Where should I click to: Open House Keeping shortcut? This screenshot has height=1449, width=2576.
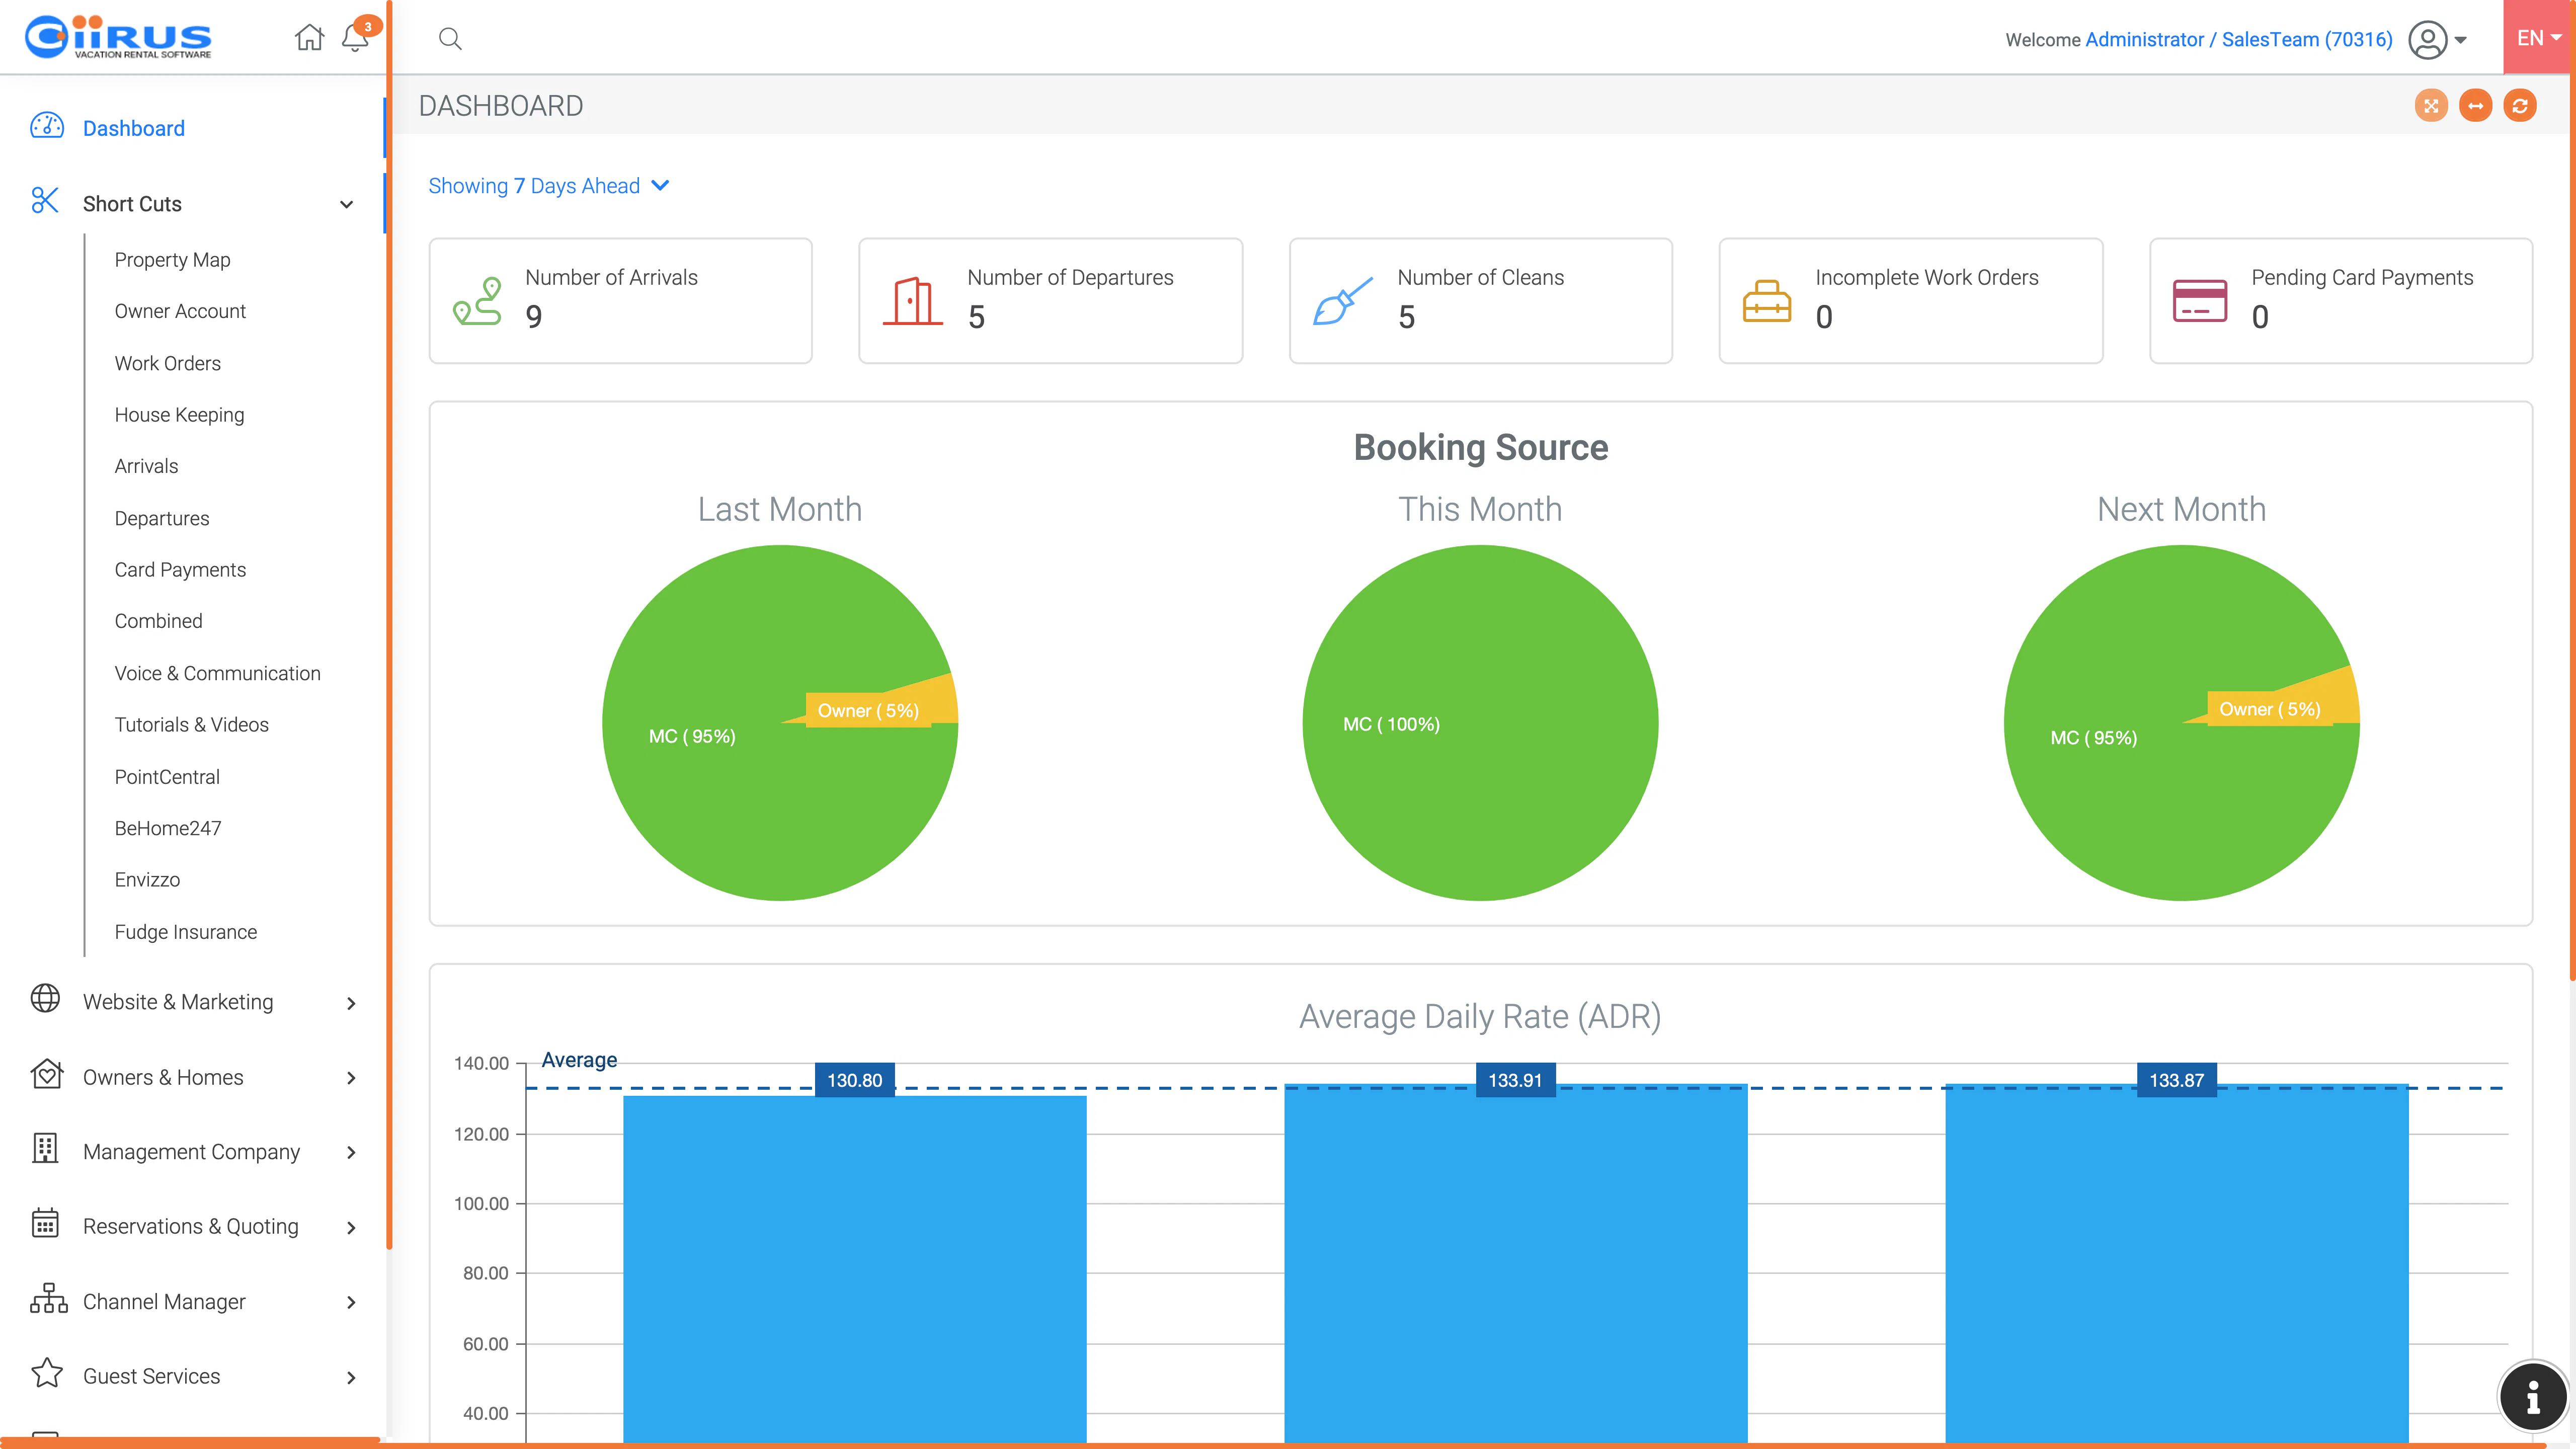pos(179,415)
